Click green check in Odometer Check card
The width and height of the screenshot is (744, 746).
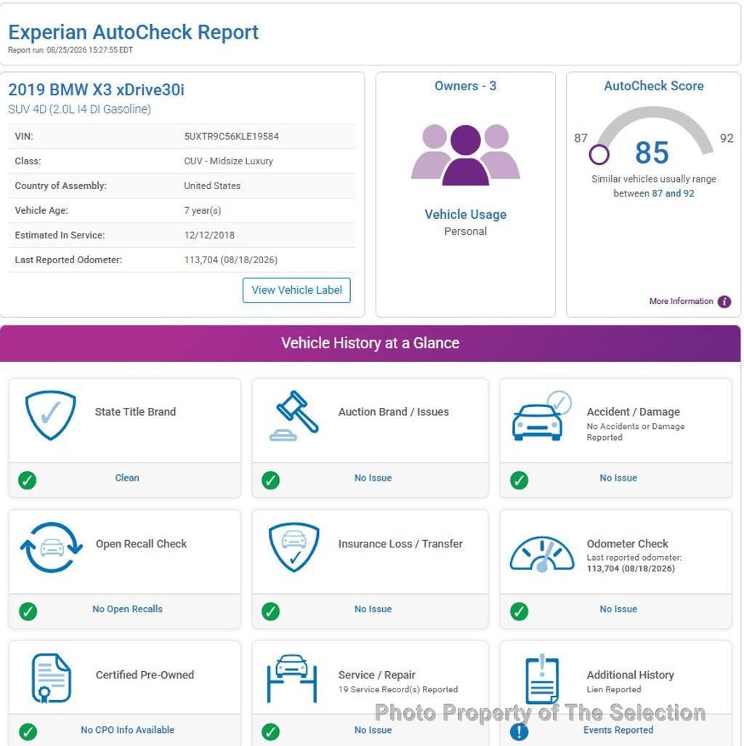click(x=519, y=611)
